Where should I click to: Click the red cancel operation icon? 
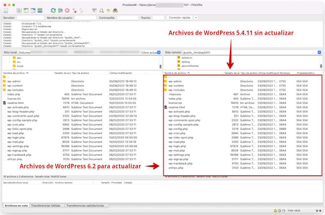point(67,10)
